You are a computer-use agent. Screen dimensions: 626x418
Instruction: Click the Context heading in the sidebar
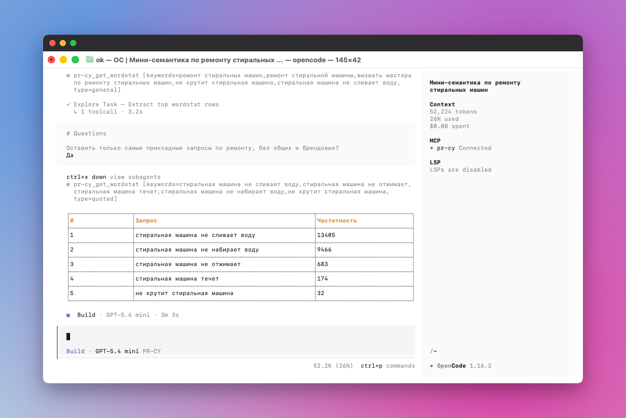442,104
